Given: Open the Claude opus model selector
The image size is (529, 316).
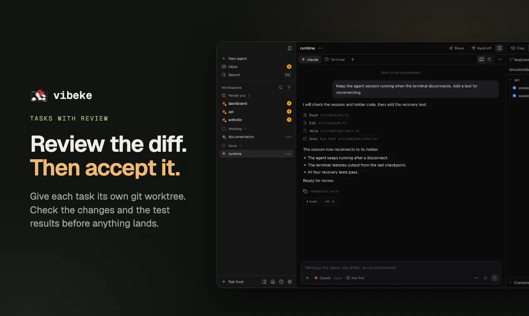Looking at the screenshot, I should pyautogui.click(x=328, y=278).
